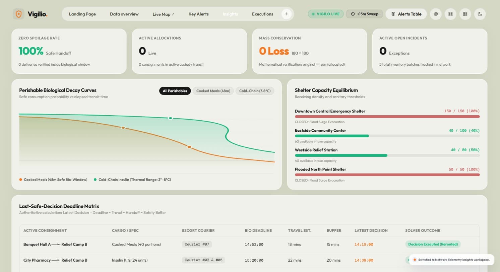Click the 14:19:00 latest decision time
Screen dimensions: 500x272
[364, 245]
